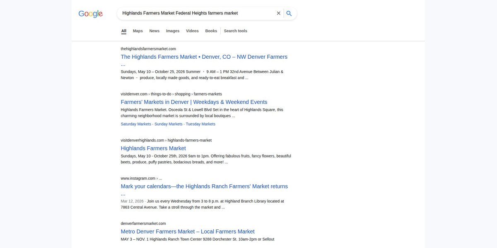497x248 pixels.
Task: Click the visitdenver.com breadcrumb URL
Action: click(171, 94)
